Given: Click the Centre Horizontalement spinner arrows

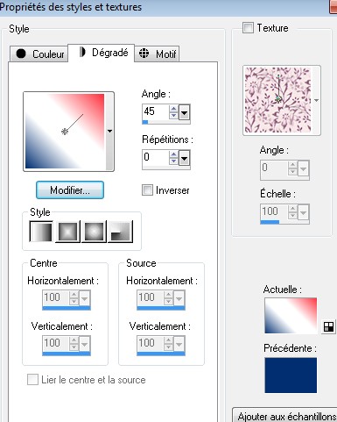Looking at the screenshot, I should [74, 298].
